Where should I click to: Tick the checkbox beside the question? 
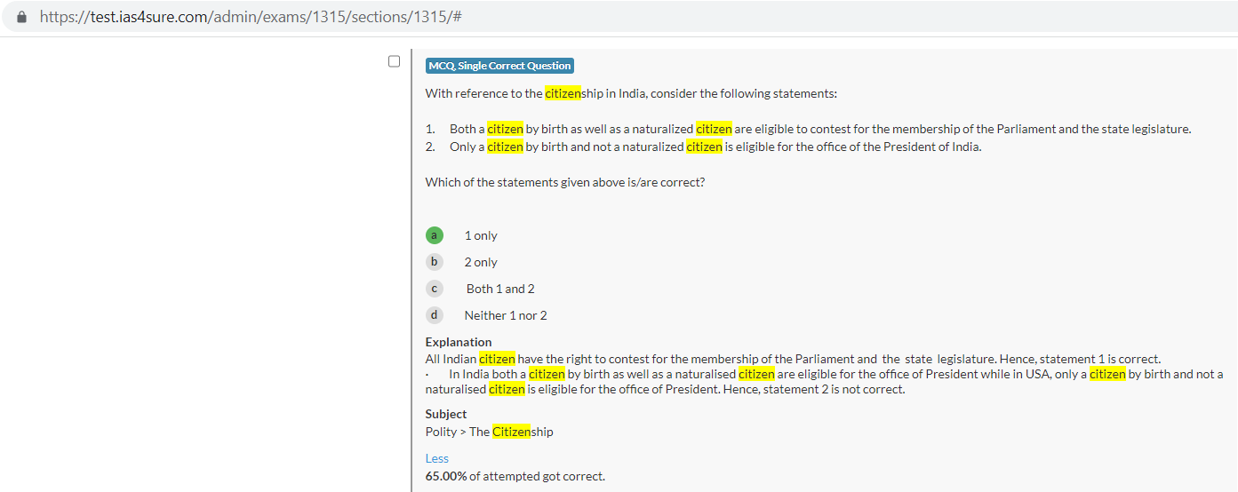coord(395,61)
